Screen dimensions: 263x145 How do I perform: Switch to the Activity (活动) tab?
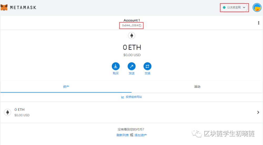click(x=197, y=87)
